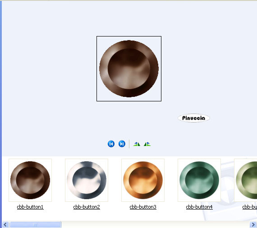The width and height of the screenshot is (257, 228).
Task: Click the cut-off cbb-bu filename label
Action: tap(250, 207)
